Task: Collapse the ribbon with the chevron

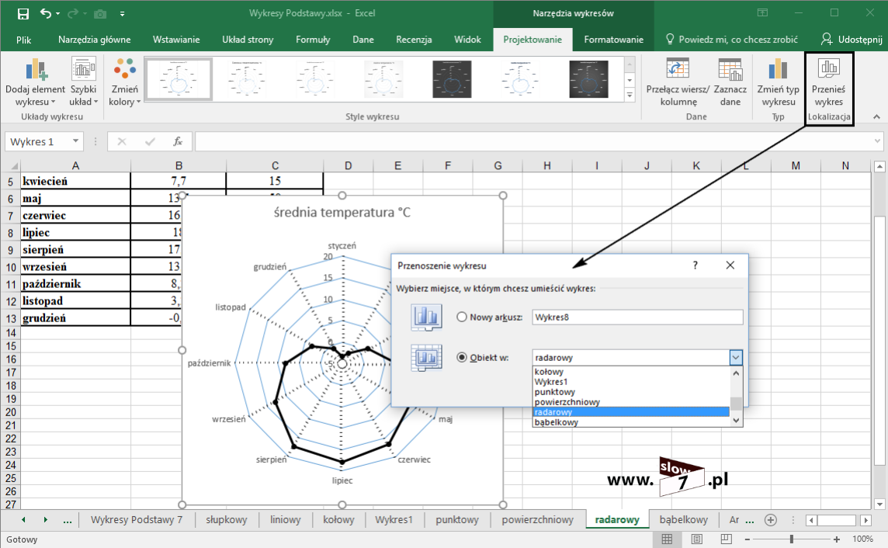Action: coord(876,116)
